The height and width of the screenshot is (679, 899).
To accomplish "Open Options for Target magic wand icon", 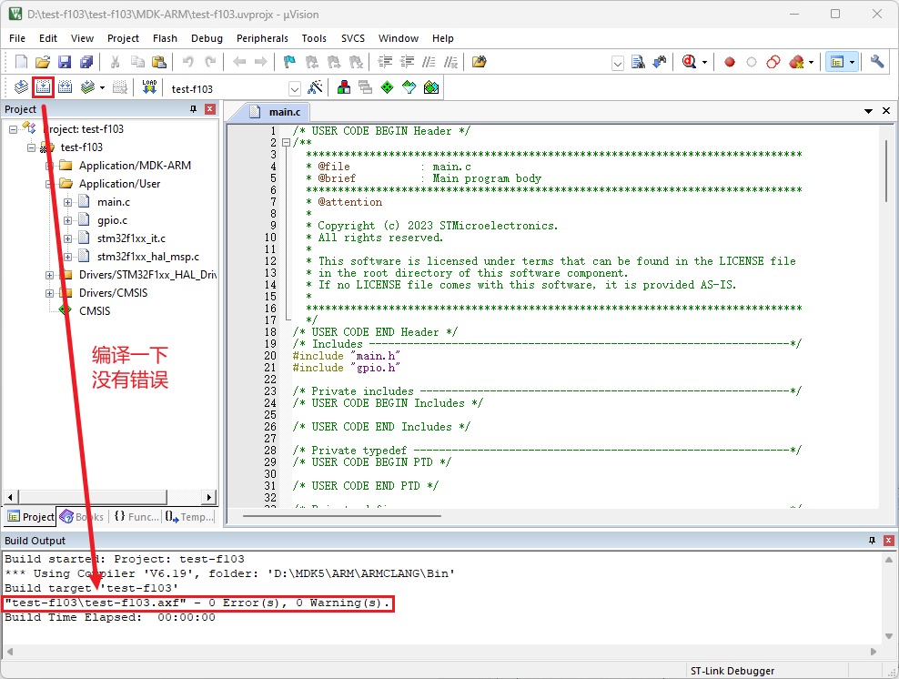I will point(315,87).
